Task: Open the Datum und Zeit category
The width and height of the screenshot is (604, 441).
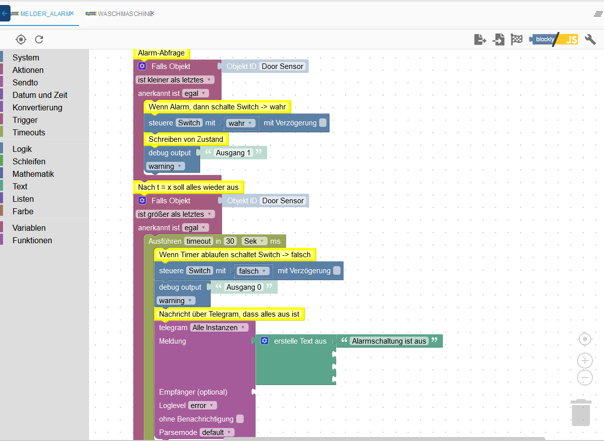Action: tap(40, 95)
